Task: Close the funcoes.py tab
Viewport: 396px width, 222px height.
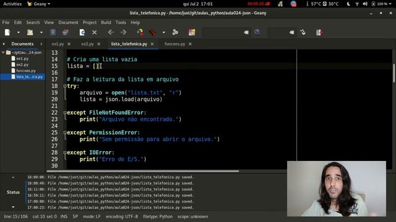Action: click(190, 44)
